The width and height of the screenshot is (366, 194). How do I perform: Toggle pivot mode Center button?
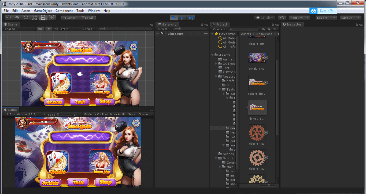point(70,18)
